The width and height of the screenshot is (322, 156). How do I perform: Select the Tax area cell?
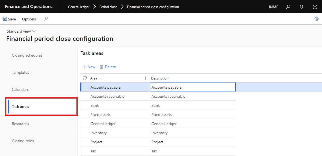[119, 151]
